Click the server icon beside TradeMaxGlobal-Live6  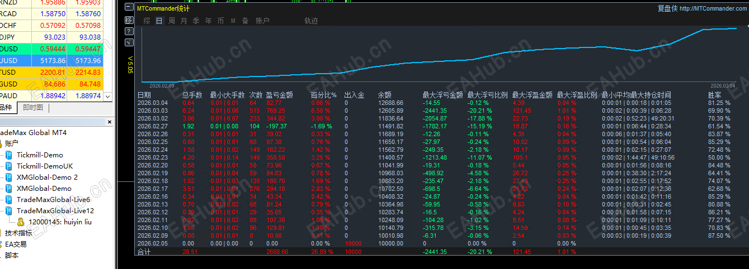(9, 199)
